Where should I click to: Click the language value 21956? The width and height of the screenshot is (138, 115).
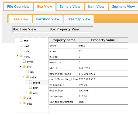tap(83, 96)
